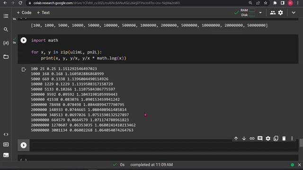Open the variables inspector icon

click(x=6, y=43)
